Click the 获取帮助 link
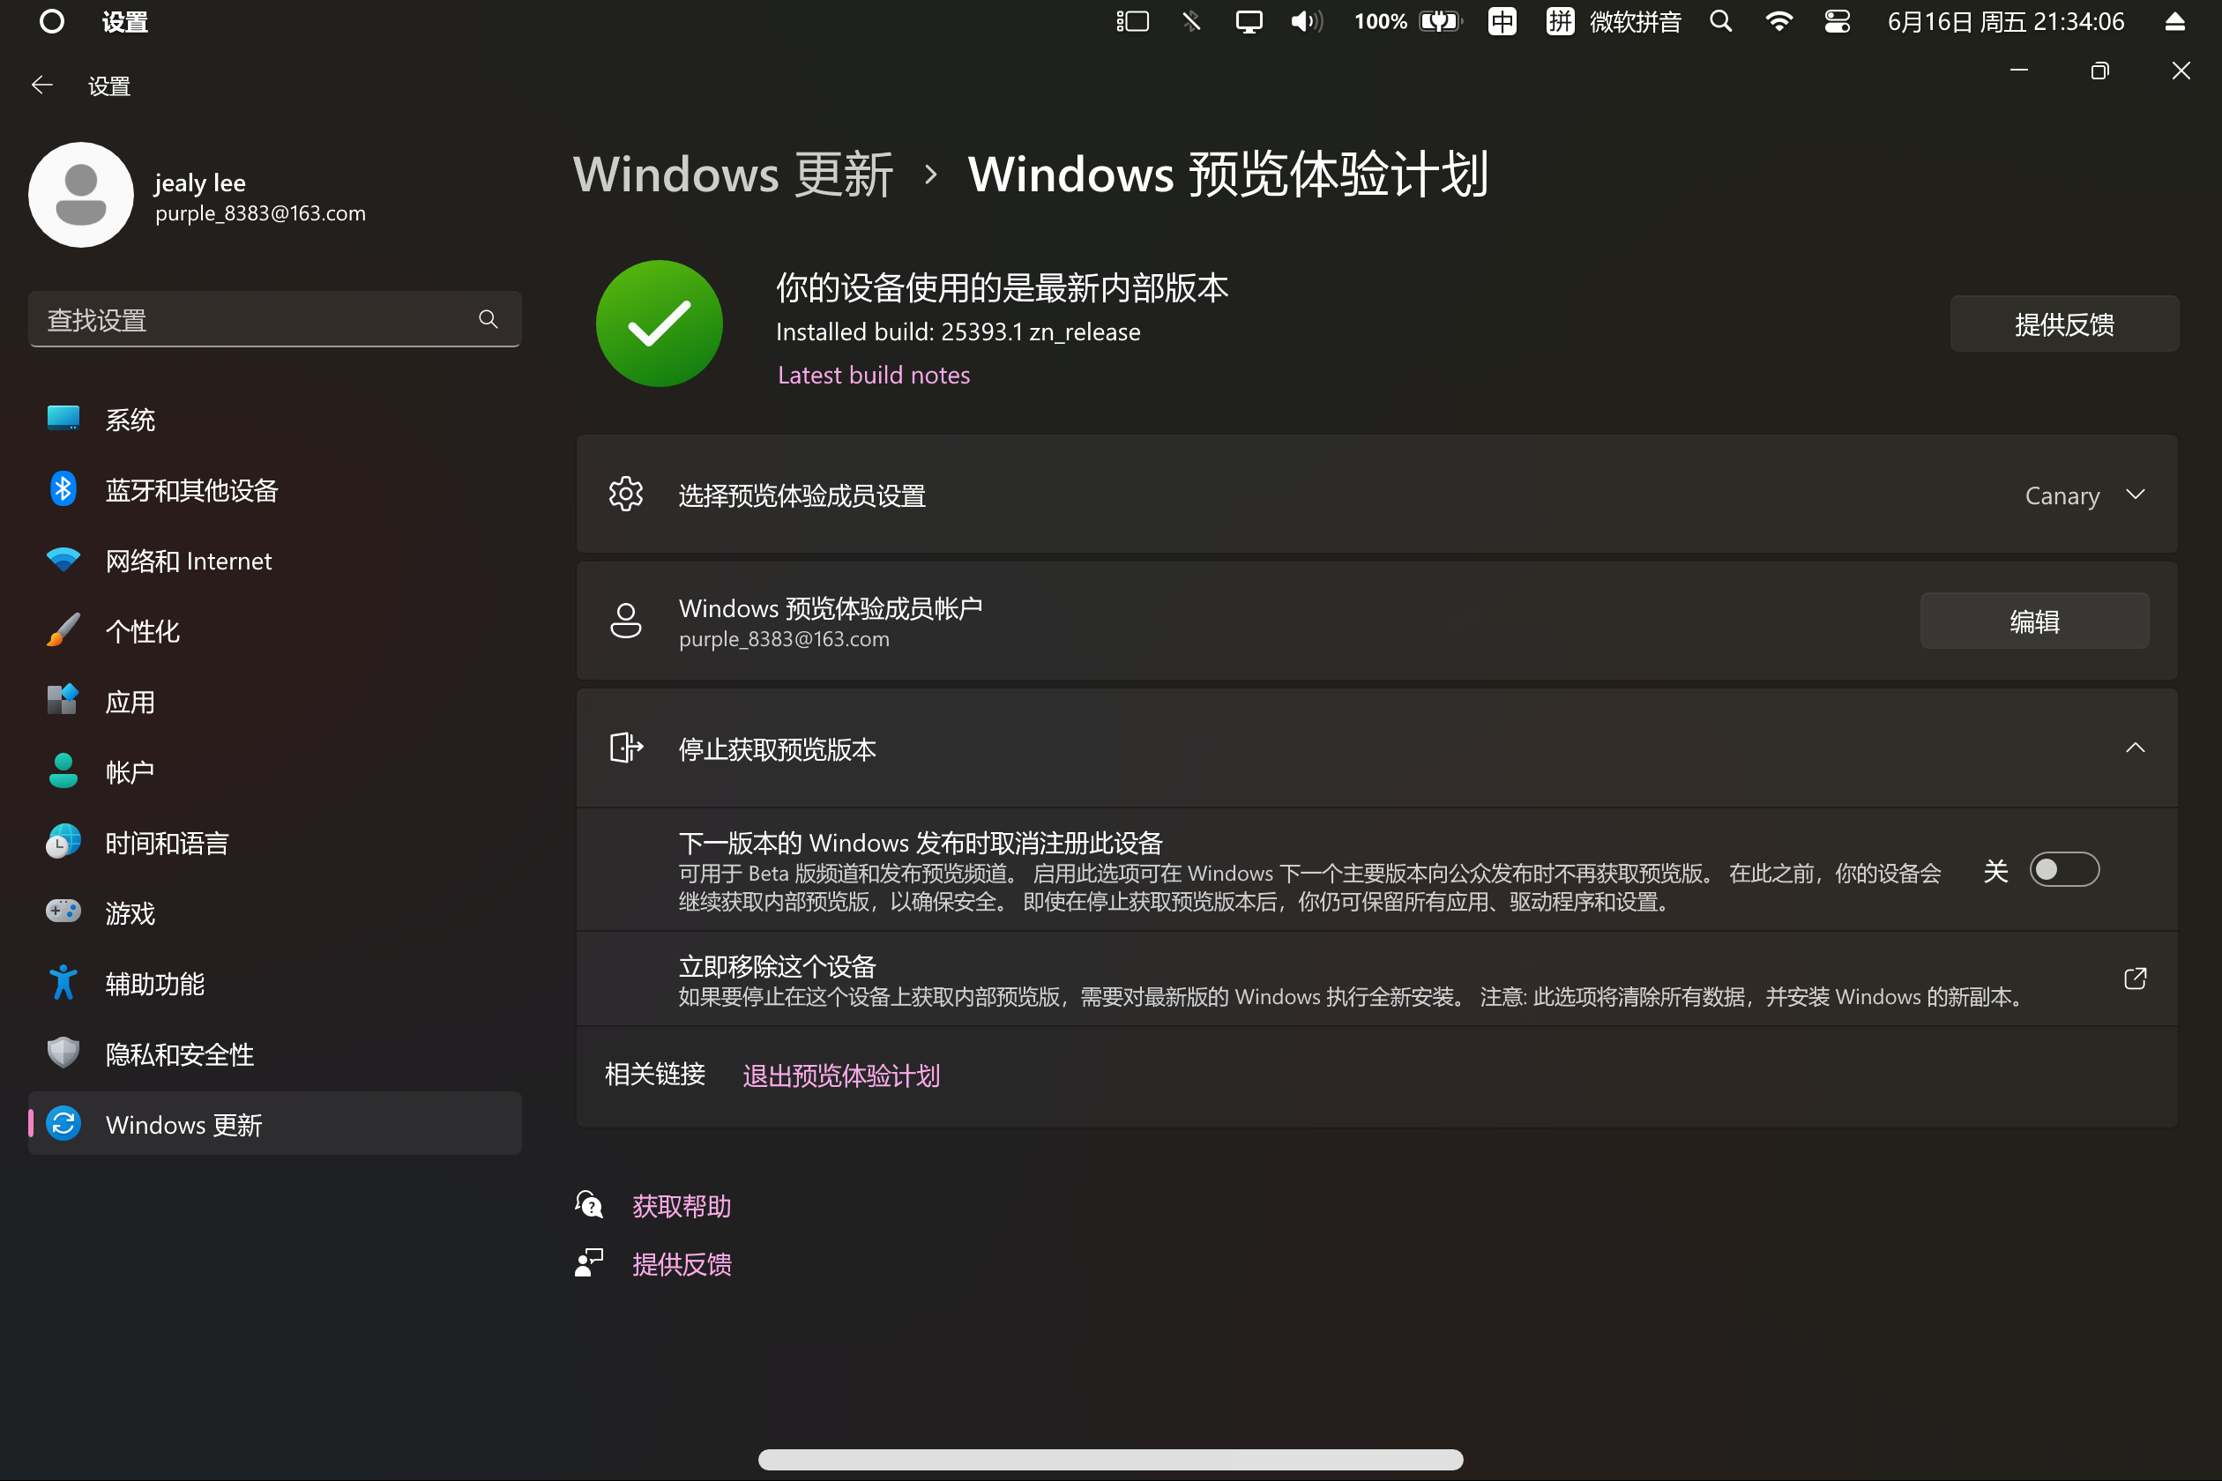 681,1205
